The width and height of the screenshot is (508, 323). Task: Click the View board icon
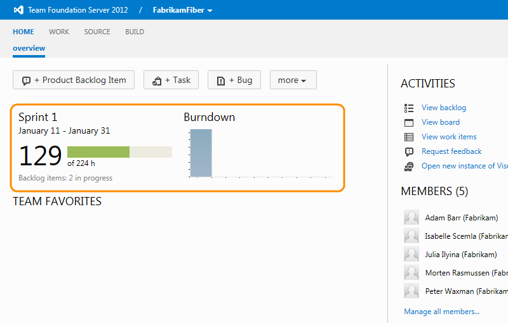coord(409,122)
